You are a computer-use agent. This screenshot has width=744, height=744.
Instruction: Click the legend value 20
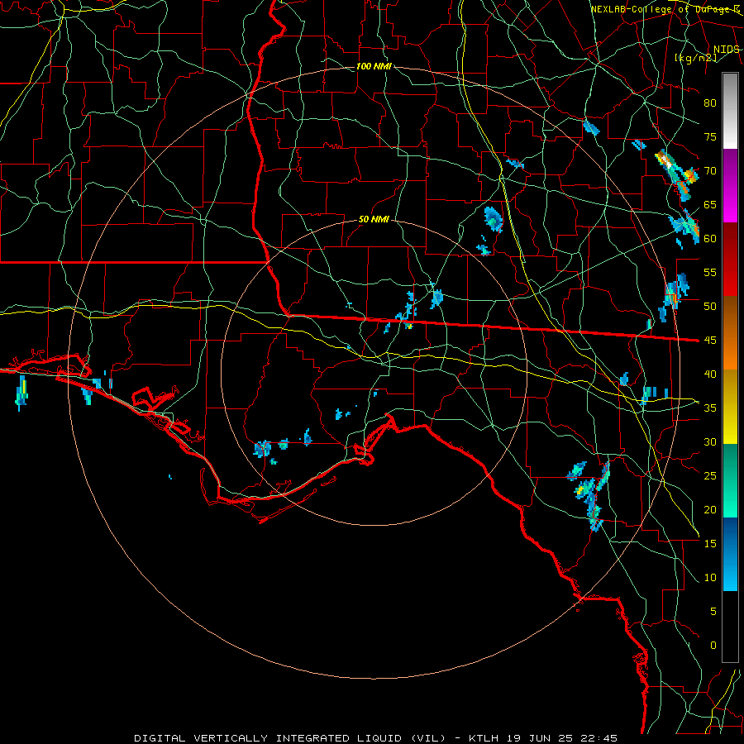710,510
